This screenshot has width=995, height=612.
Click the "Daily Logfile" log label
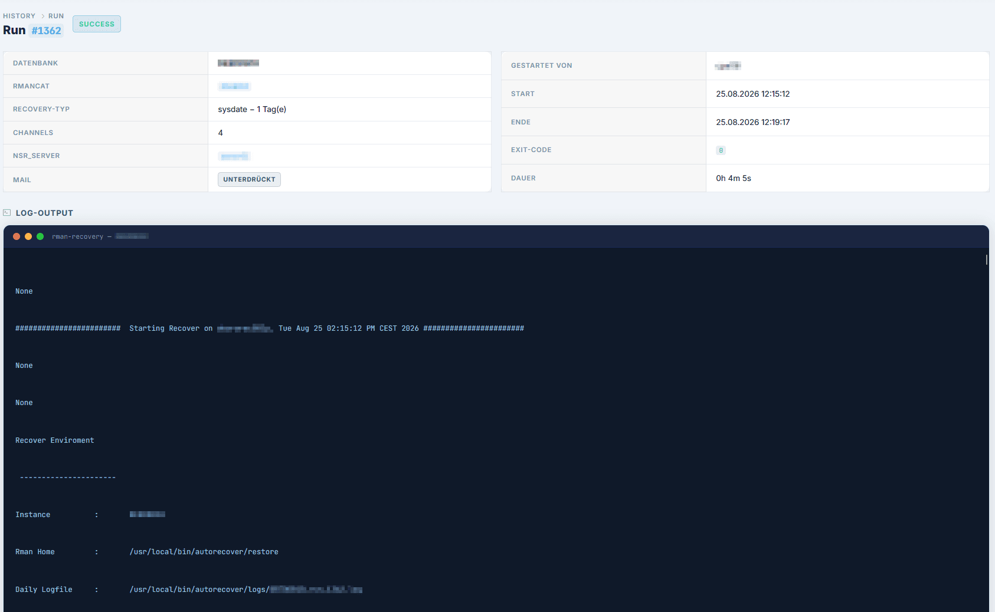tap(44, 590)
